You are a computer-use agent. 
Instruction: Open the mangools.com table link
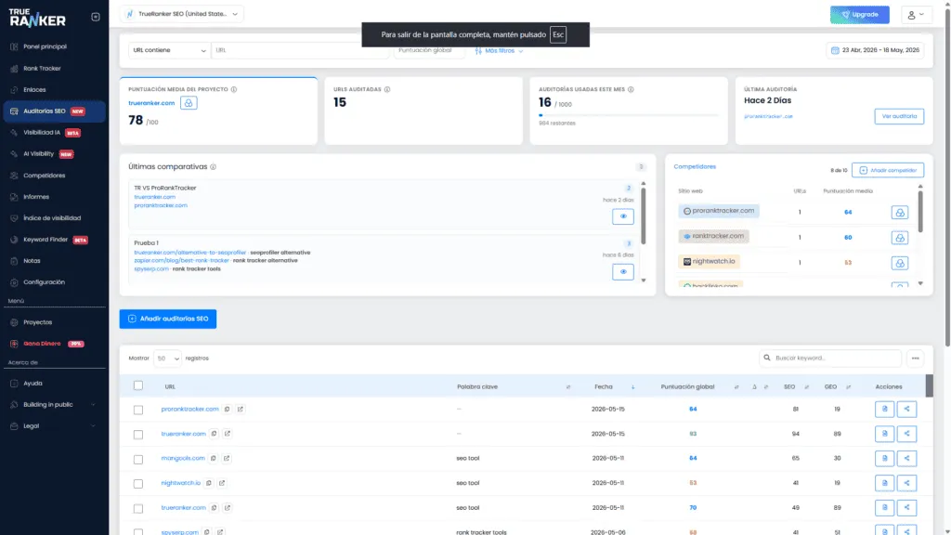point(183,459)
